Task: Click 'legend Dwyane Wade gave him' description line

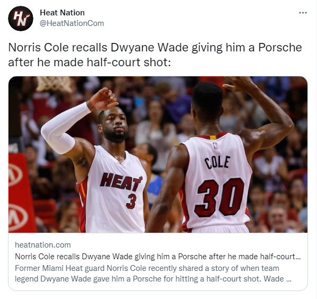Action: click(x=153, y=279)
